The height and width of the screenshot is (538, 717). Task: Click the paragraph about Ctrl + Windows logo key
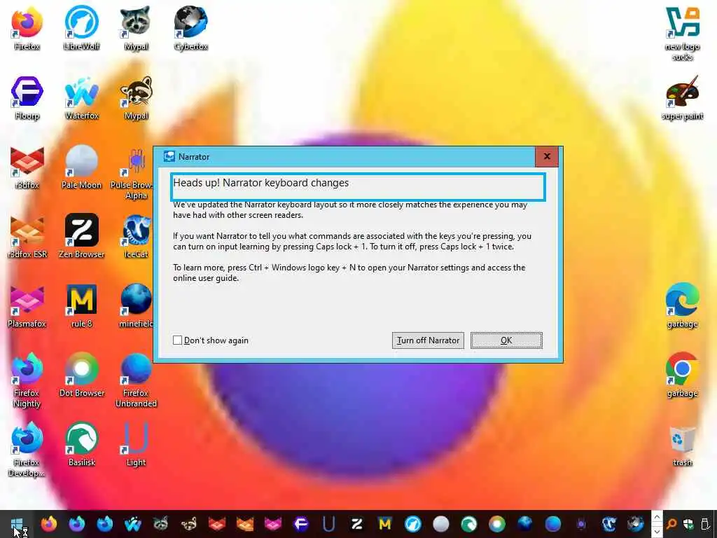click(x=349, y=273)
